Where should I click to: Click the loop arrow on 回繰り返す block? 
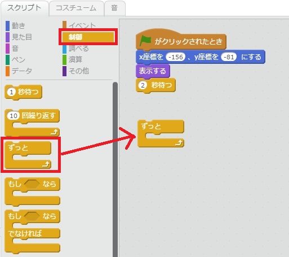click(x=55, y=132)
